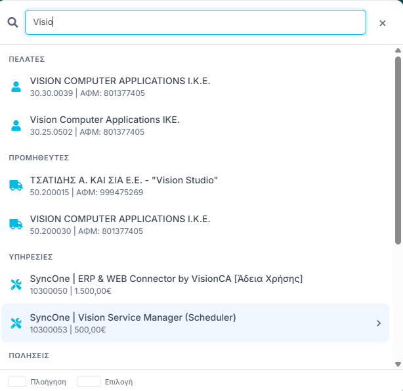Click customer icon for code 30.30.0039

pos(16,87)
